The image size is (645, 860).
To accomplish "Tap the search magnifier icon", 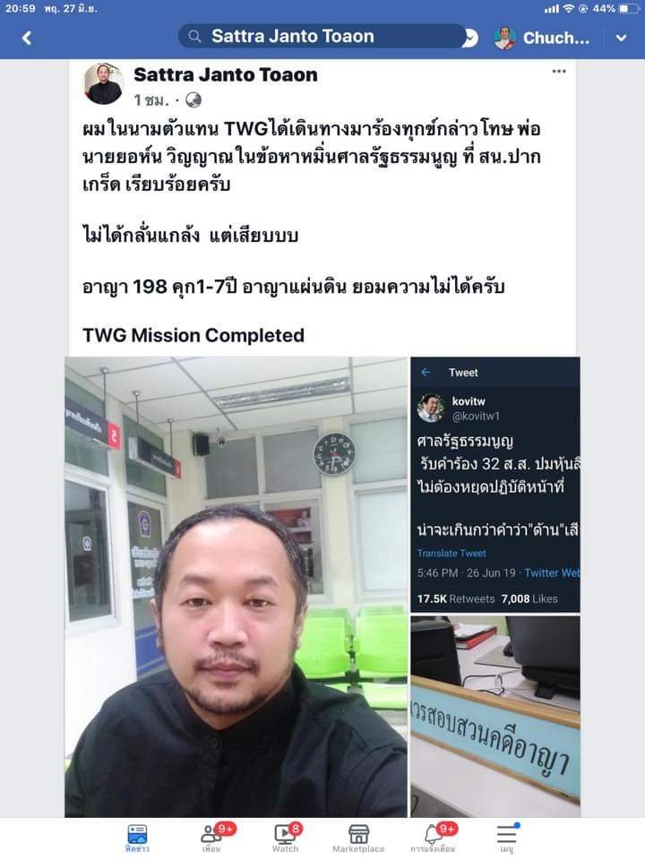I will coord(194,37).
